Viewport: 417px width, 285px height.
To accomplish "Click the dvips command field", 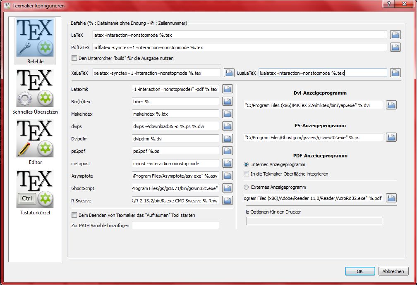I will [175, 126].
